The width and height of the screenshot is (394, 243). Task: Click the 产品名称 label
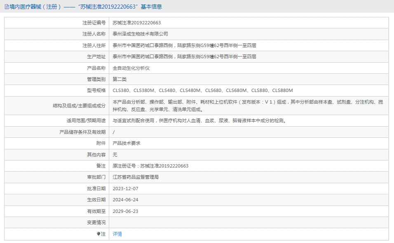pos(96,68)
